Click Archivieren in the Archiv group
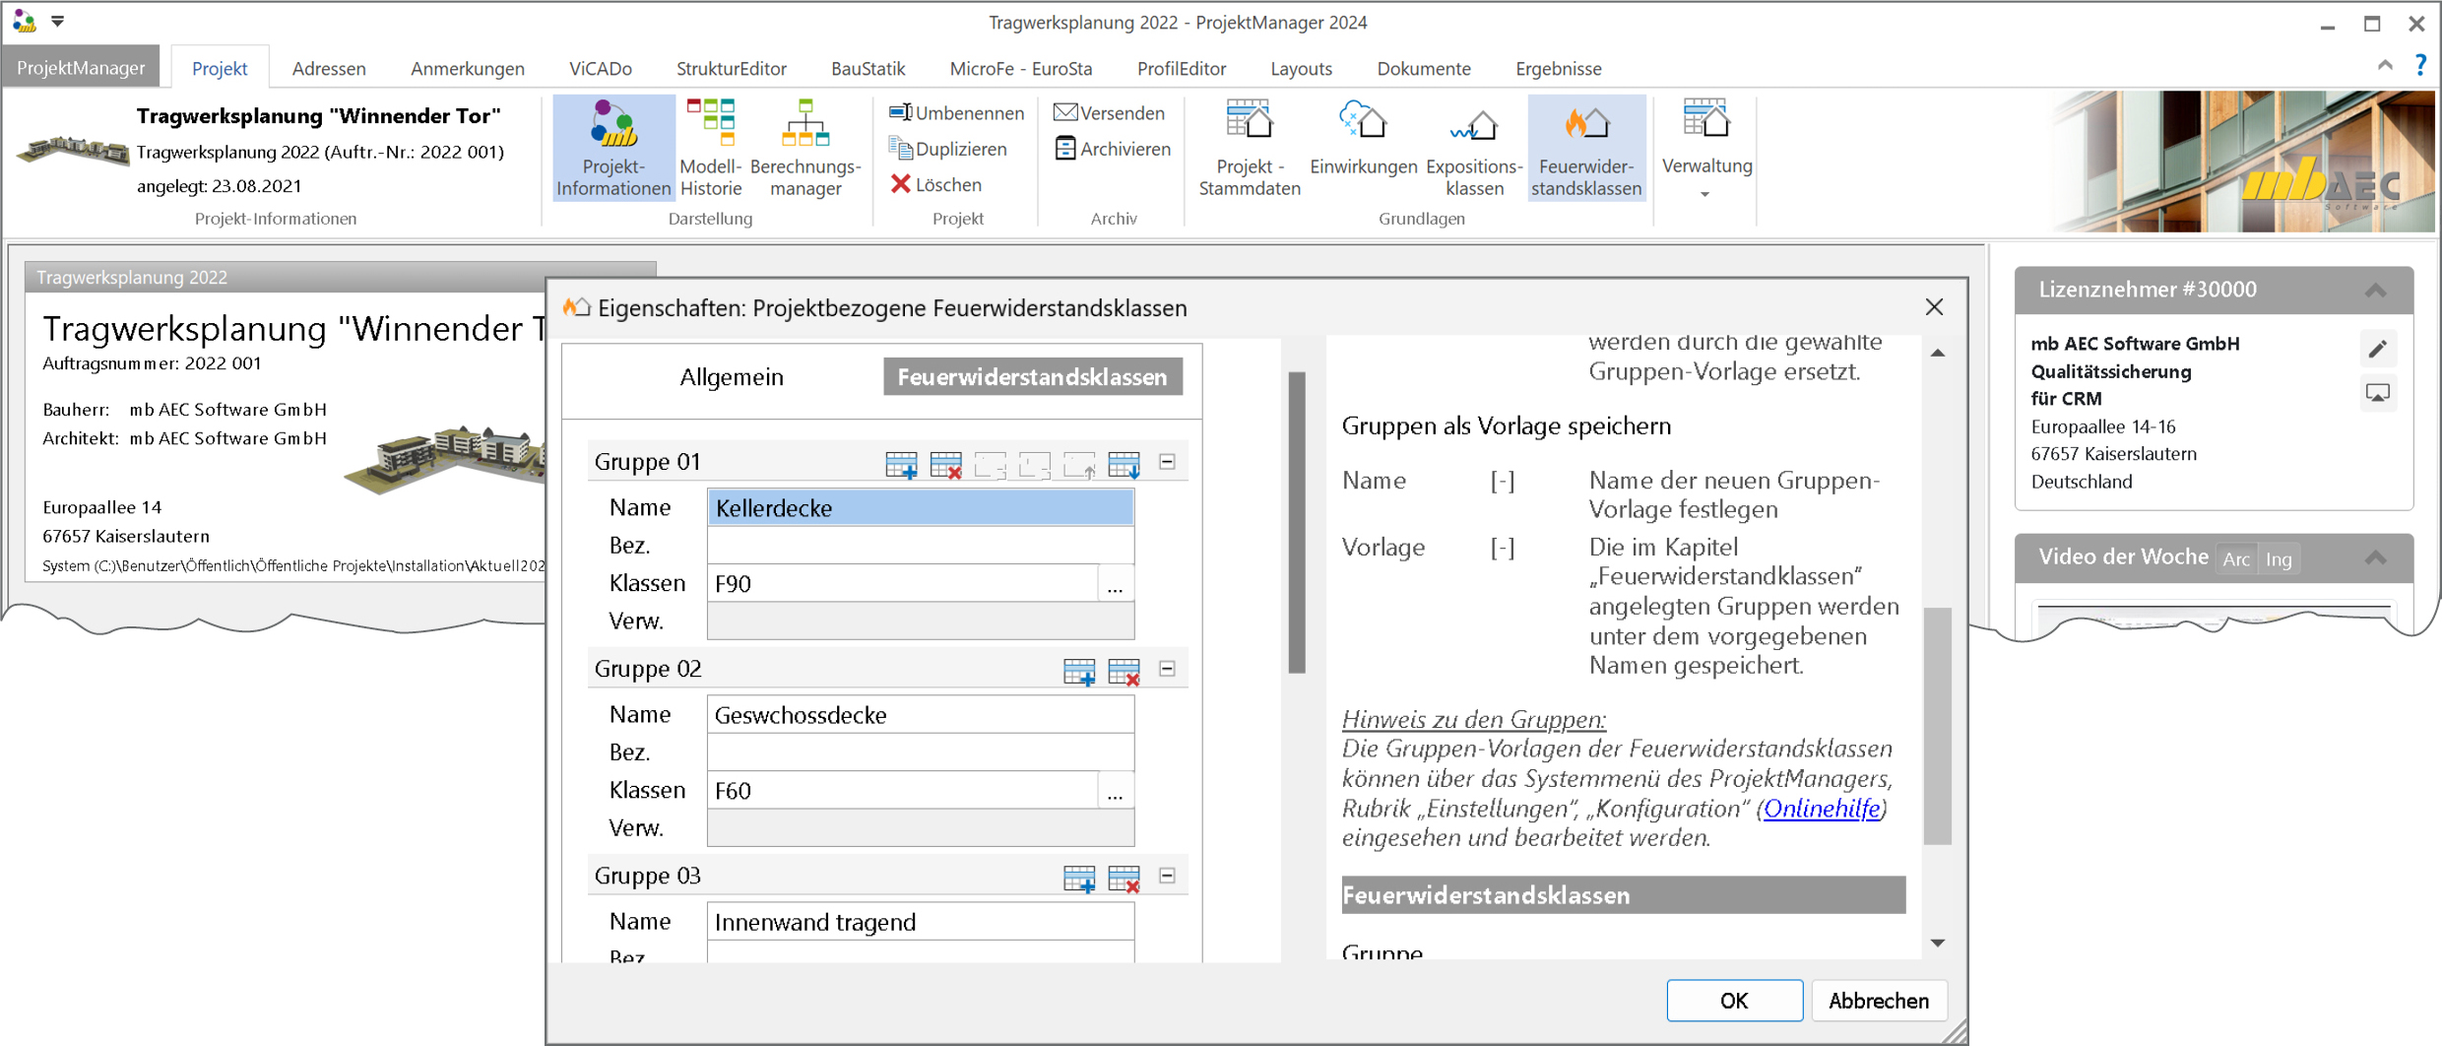The width and height of the screenshot is (2442, 1046). tap(1113, 149)
